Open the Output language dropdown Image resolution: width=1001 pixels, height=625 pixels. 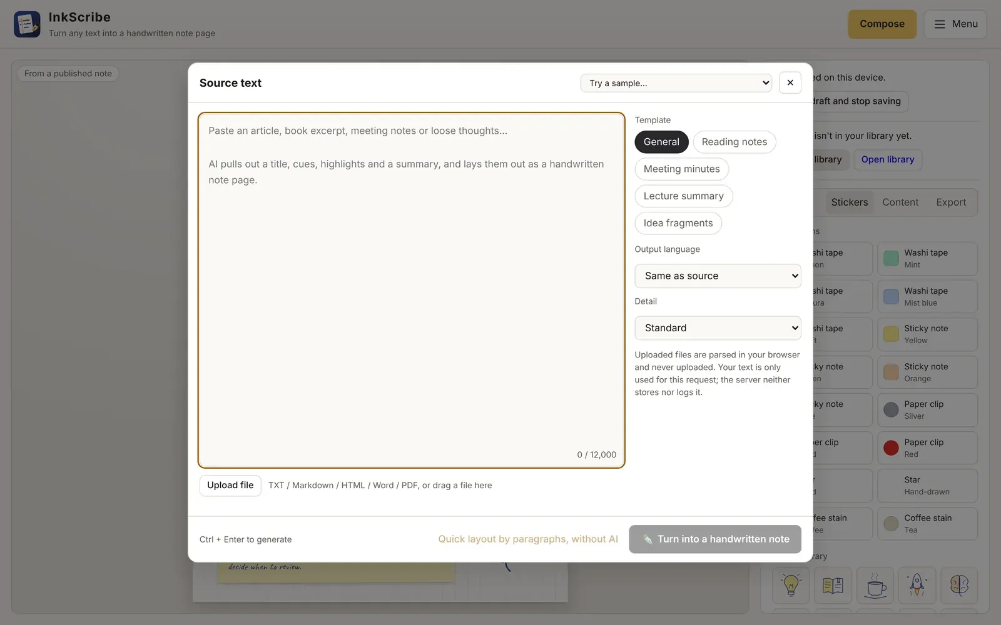718,276
